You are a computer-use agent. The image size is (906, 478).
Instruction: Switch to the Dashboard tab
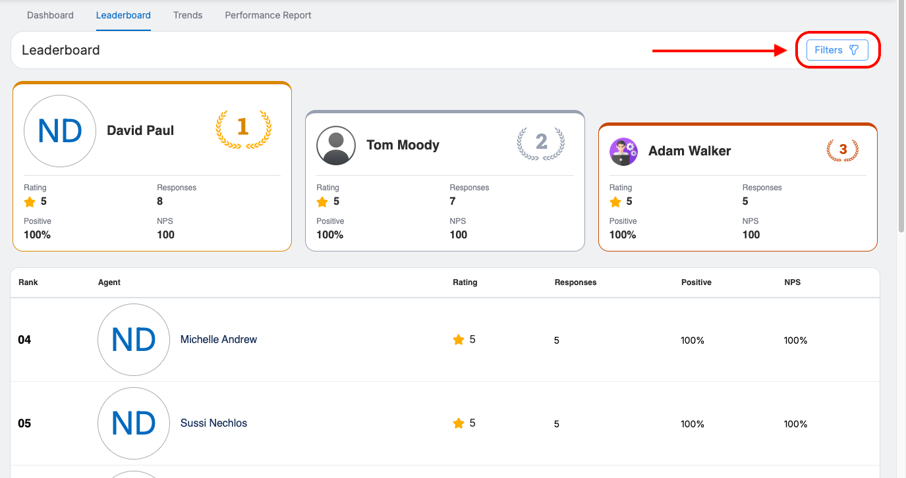(x=50, y=15)
